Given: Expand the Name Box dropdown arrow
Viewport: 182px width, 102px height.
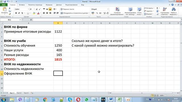Looking at the screenshot, I should point(20,20).
